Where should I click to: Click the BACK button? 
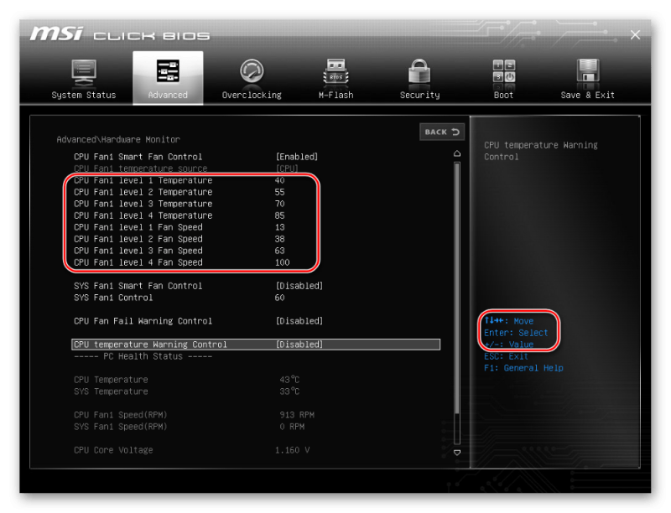click(x=442, y=132)
